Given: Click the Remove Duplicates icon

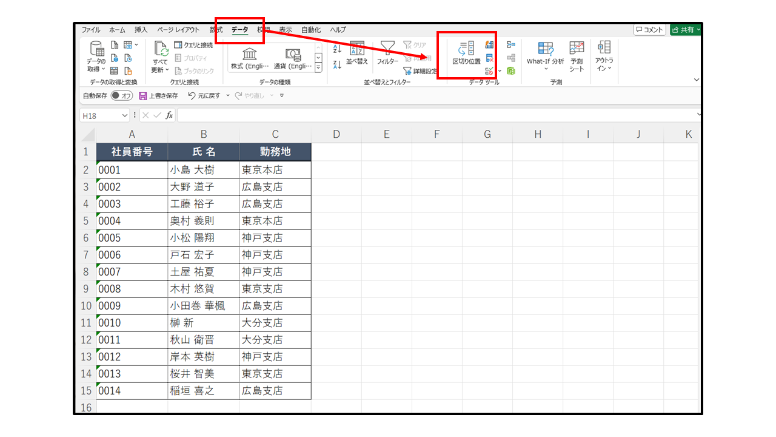Looking at the screenshot, I should point(490,58).
